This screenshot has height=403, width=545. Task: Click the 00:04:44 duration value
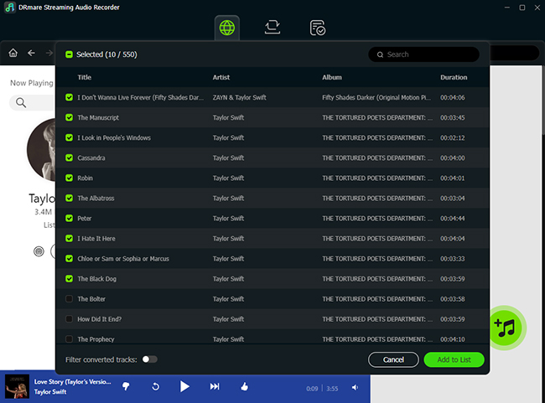pos(452,219)
